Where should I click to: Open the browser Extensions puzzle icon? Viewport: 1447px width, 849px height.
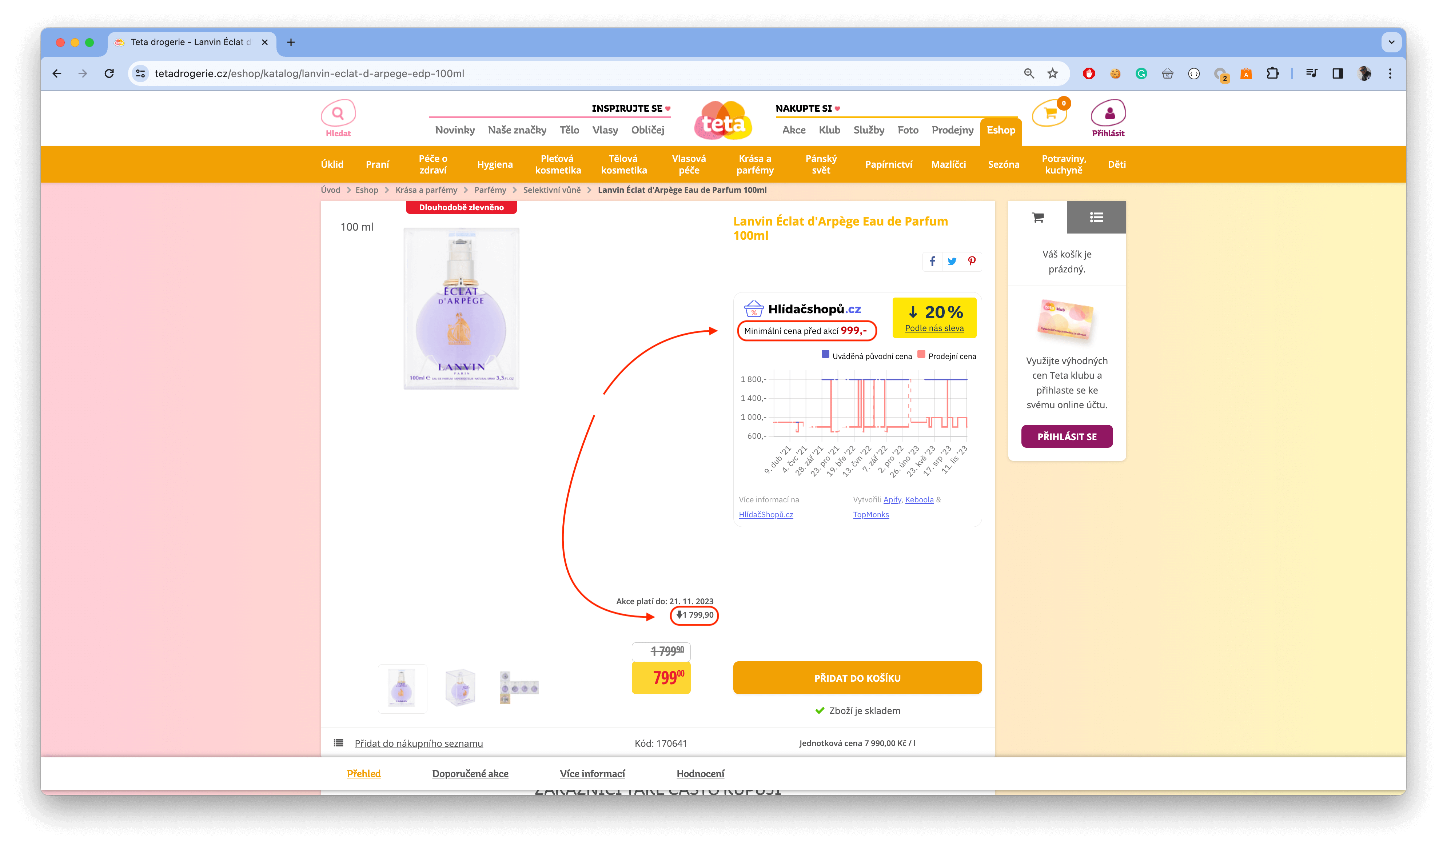(1272, 73)
